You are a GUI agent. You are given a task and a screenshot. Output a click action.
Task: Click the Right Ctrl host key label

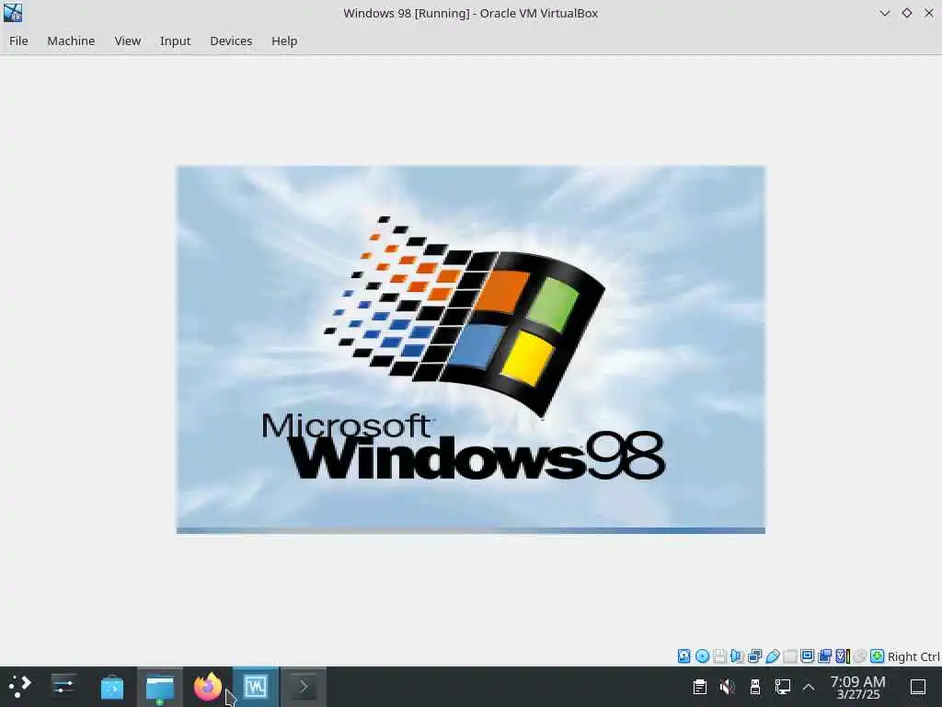pos(913,656)
